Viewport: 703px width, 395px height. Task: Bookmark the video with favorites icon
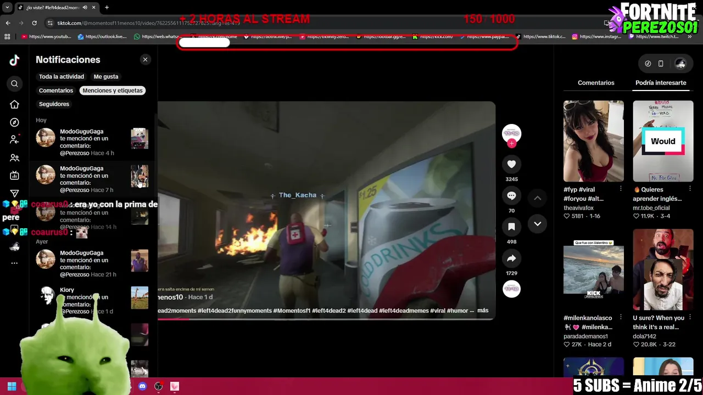tap(511, 227)
